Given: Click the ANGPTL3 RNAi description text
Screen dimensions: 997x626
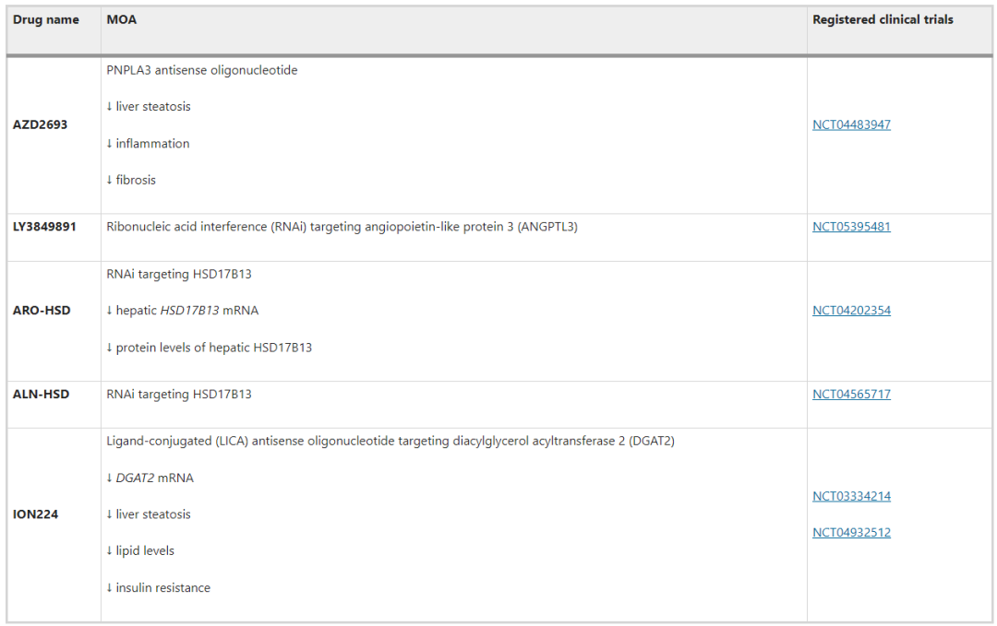Looking at the screenshot, I should click(x=342, y=227).
